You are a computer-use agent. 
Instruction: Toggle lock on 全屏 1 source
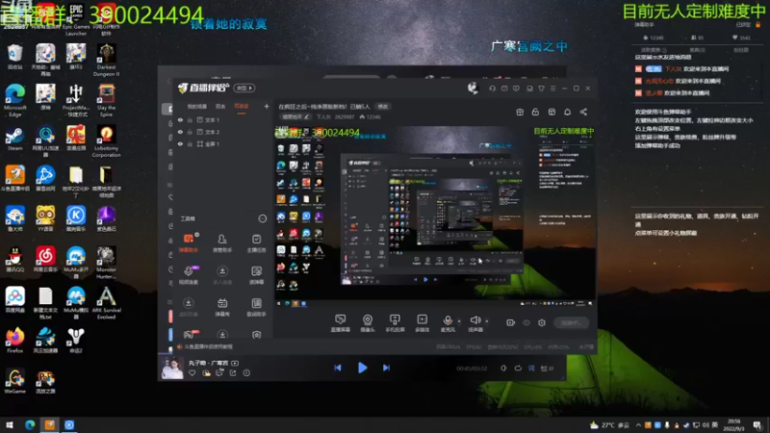(190, 143)
